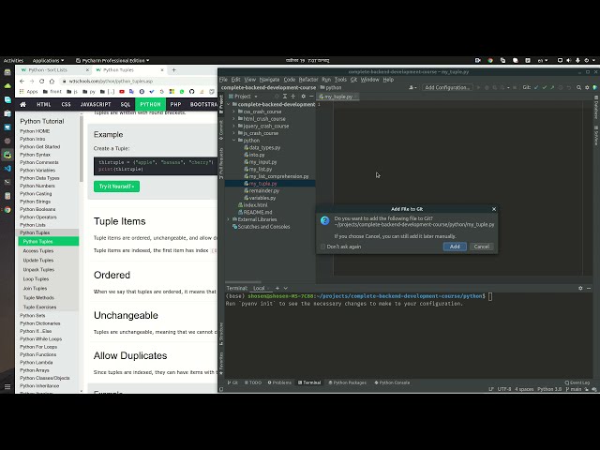The height and width of the screenshot is (450, 600).
Task: Tick the Don't ask again checkbox
Action: point(322,247)
